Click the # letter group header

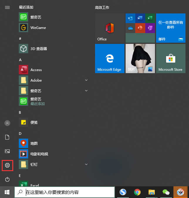click(x=20, y=39)
